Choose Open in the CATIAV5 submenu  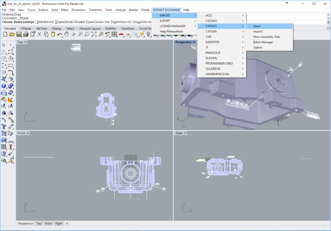269,26
